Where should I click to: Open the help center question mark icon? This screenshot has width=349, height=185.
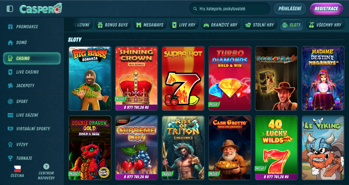46,166
